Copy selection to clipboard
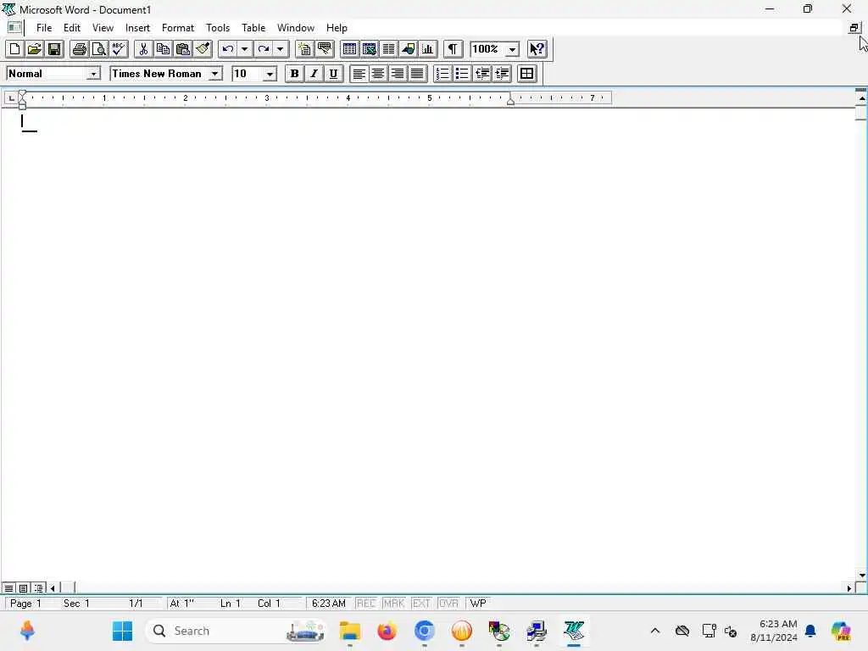This screenshot has height=651, width=868. (163, 49)
